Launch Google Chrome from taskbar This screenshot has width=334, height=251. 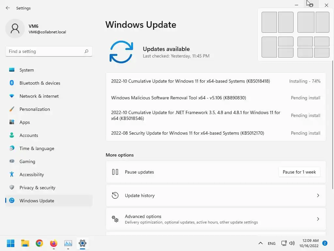tap(39, 243)
